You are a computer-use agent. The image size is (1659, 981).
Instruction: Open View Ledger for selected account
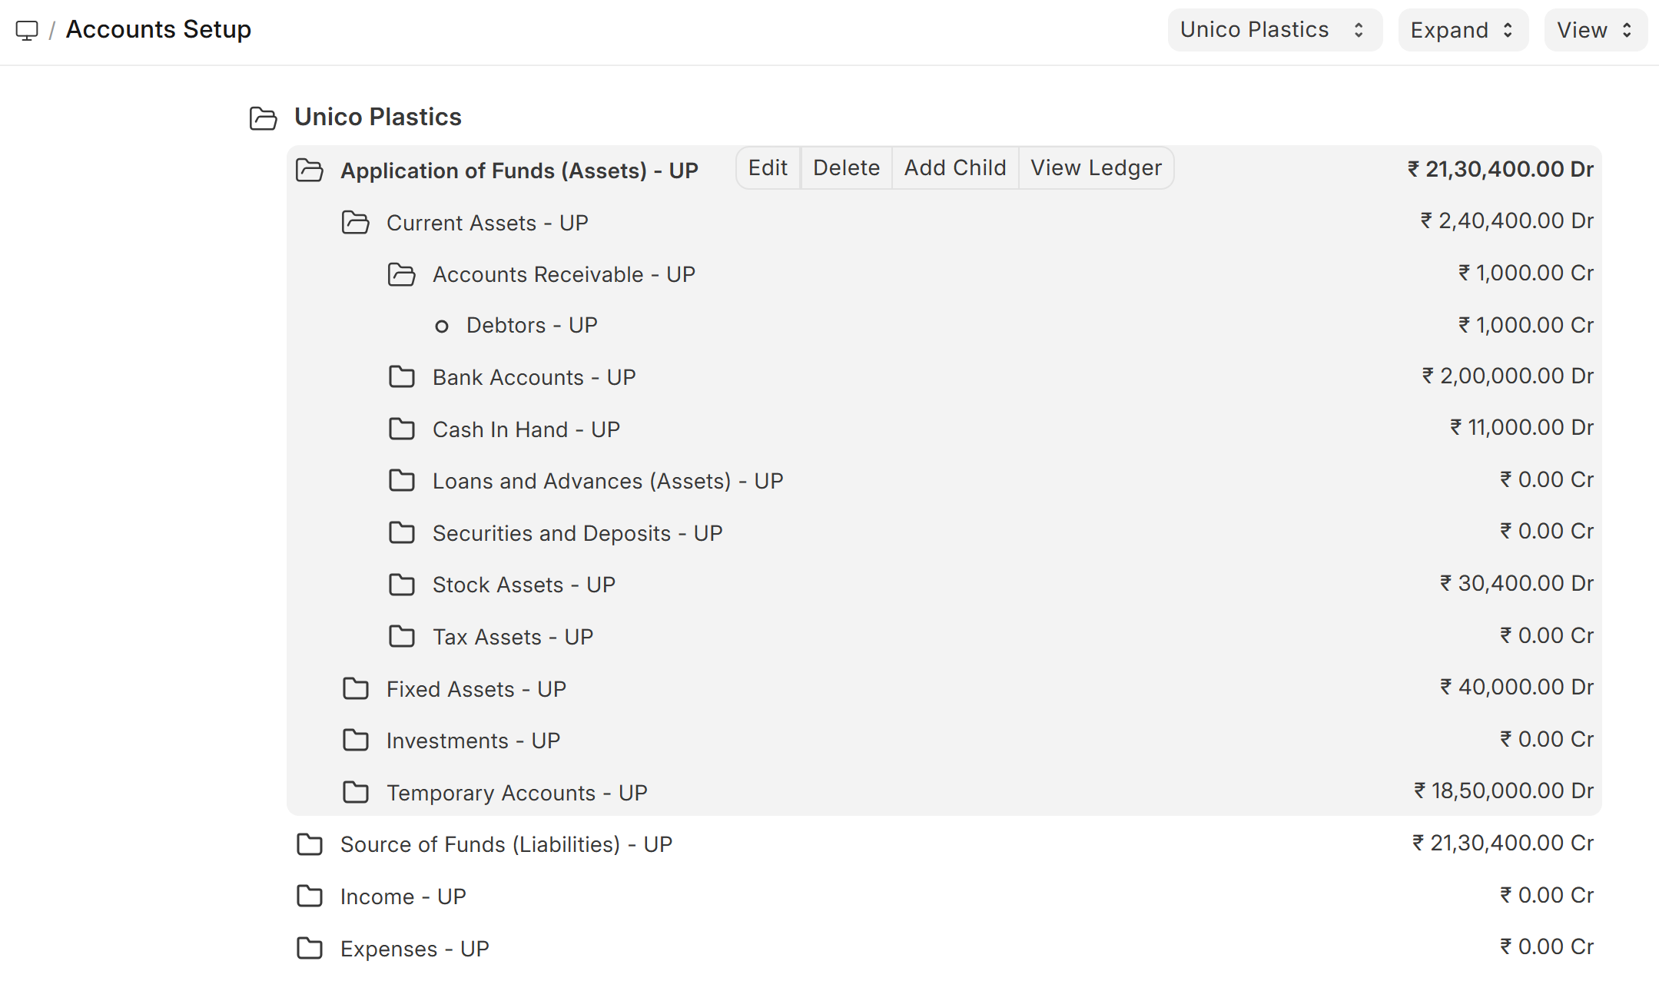(x=1096, y=168)
